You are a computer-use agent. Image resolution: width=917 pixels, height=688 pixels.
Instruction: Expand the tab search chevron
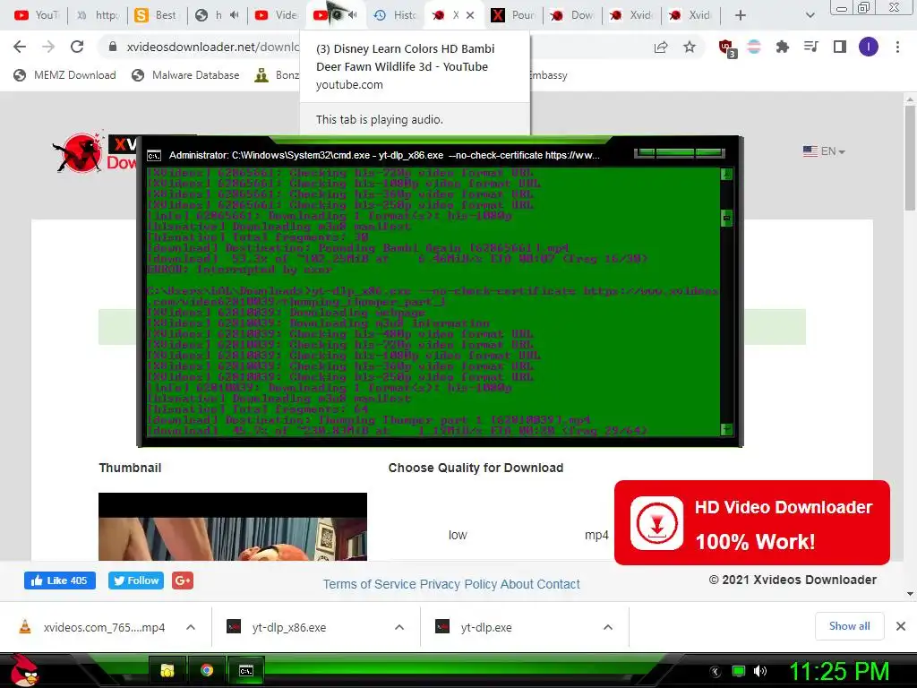[810, 15]
